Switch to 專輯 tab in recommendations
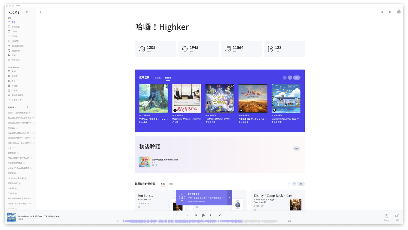Viewport: 408px width, 230px height. click(163, 184)
